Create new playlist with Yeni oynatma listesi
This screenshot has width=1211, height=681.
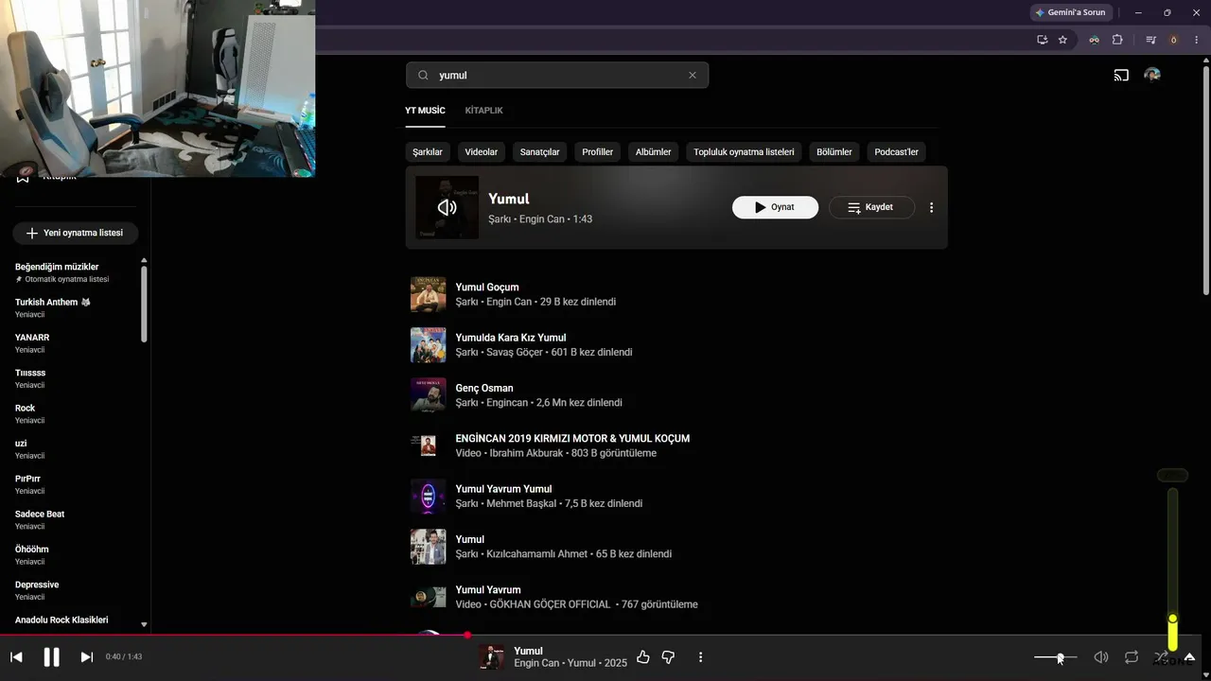click(75, 233)
